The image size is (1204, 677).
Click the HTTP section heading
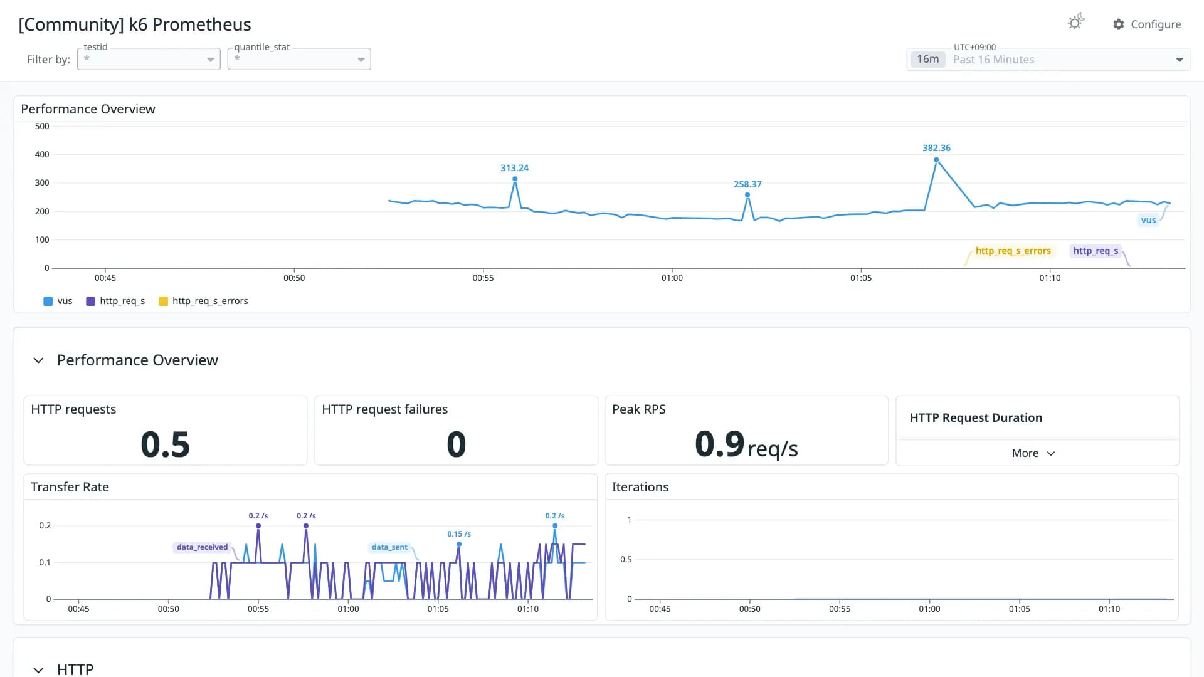75,669
